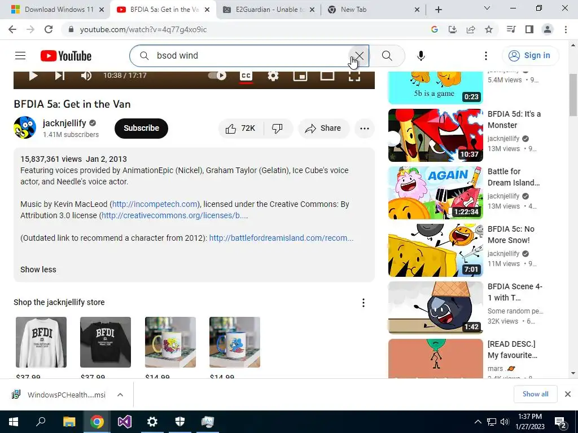Open more actions ellipsis under video
This screenshot has width=578, height=433.
pos(365,128)
